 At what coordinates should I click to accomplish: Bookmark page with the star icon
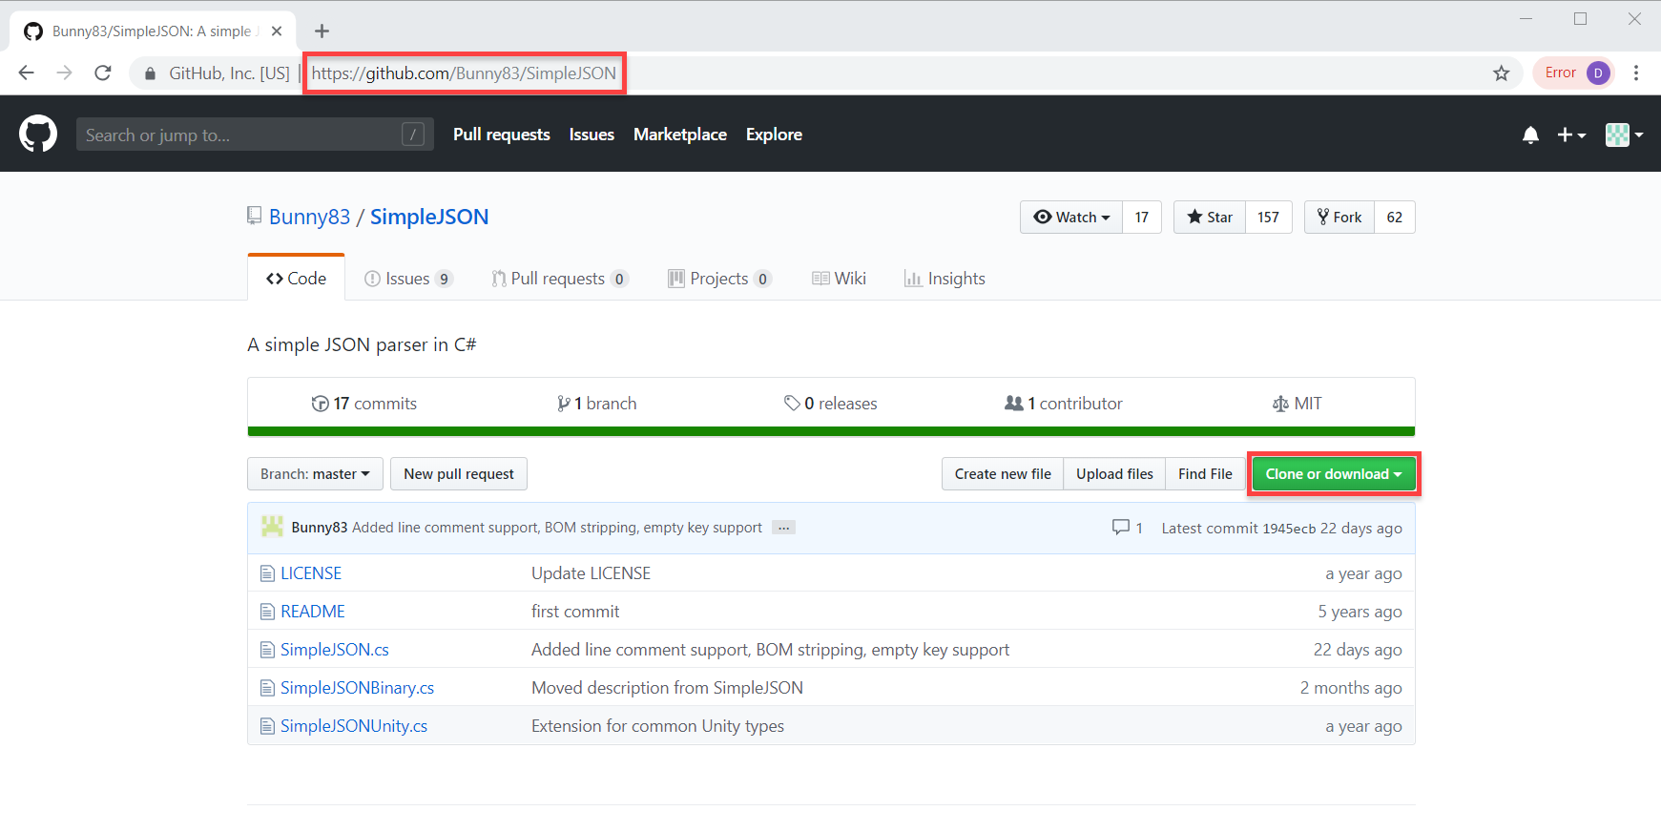(1502, 73)
